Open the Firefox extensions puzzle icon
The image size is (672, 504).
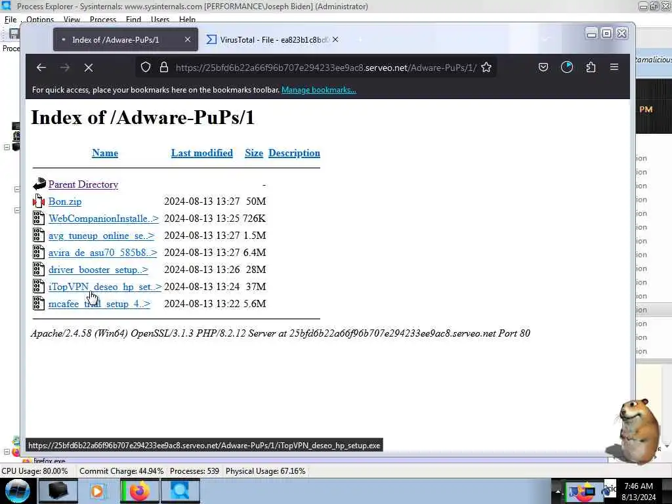point(591,68)
